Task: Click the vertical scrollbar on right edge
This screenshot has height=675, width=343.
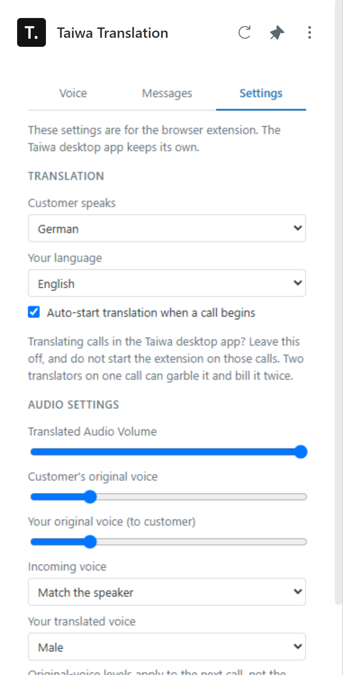Action: coord(339,301)
